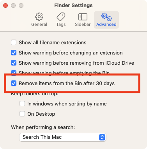Click the Advanced tab text

(106, 24)
